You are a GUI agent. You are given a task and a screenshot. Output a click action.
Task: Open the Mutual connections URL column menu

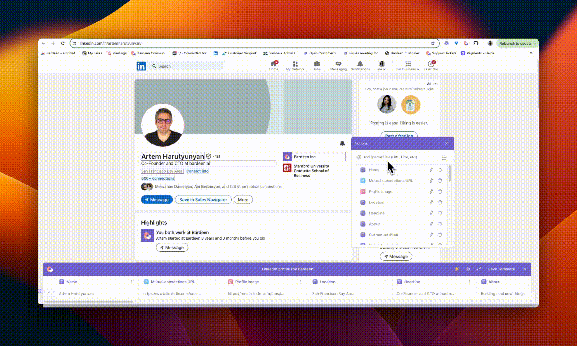[x=216, y=282]
